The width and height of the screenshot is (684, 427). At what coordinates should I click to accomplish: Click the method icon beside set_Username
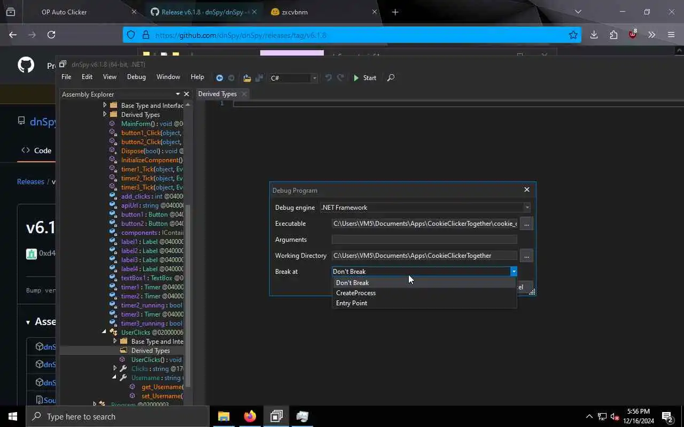click(133, 396)
